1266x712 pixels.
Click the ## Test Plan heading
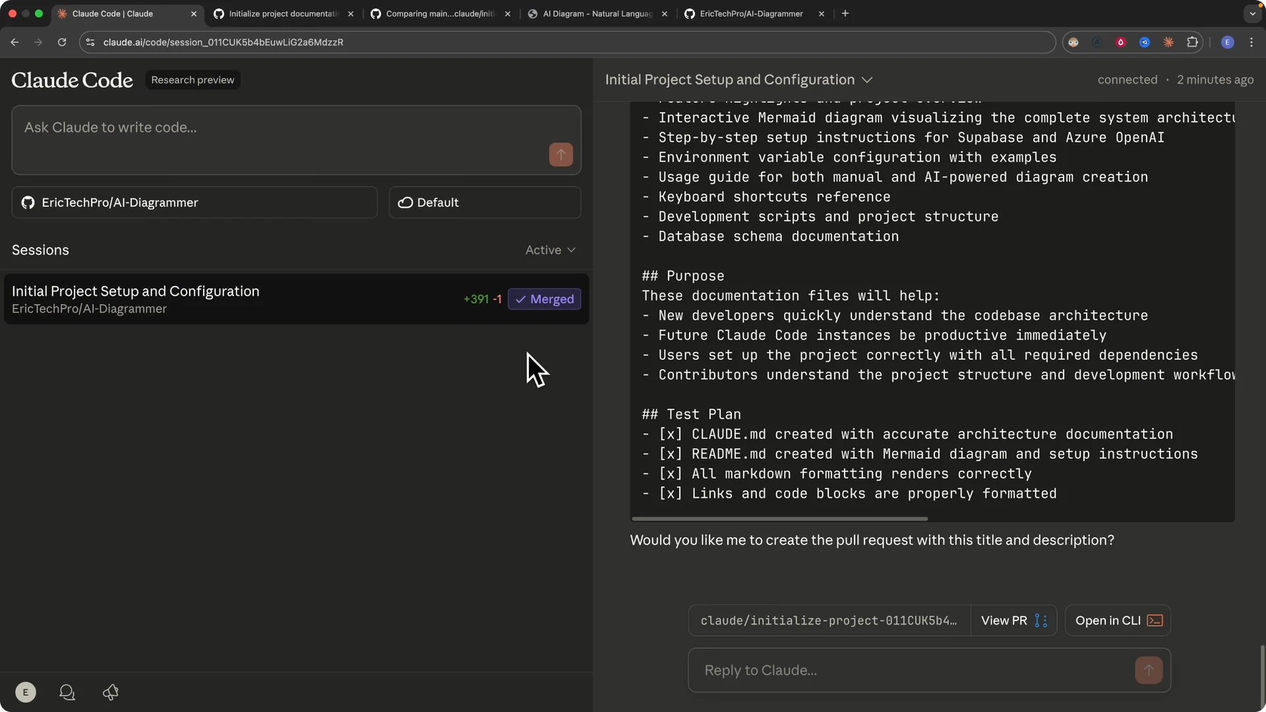692,414
